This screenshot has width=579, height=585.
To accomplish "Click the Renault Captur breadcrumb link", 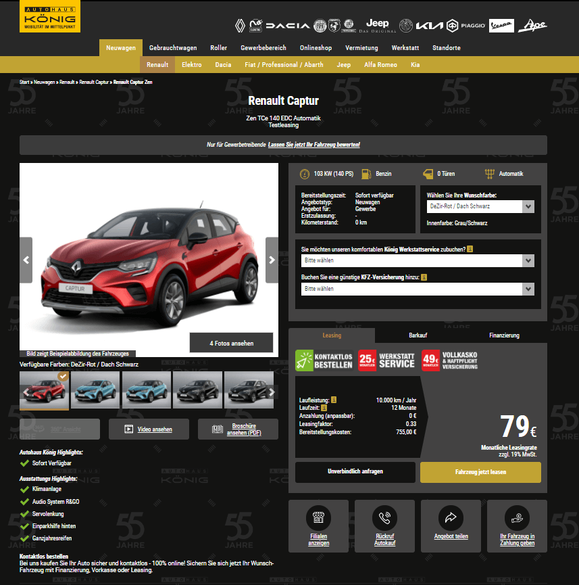I will tap(94, 82).
